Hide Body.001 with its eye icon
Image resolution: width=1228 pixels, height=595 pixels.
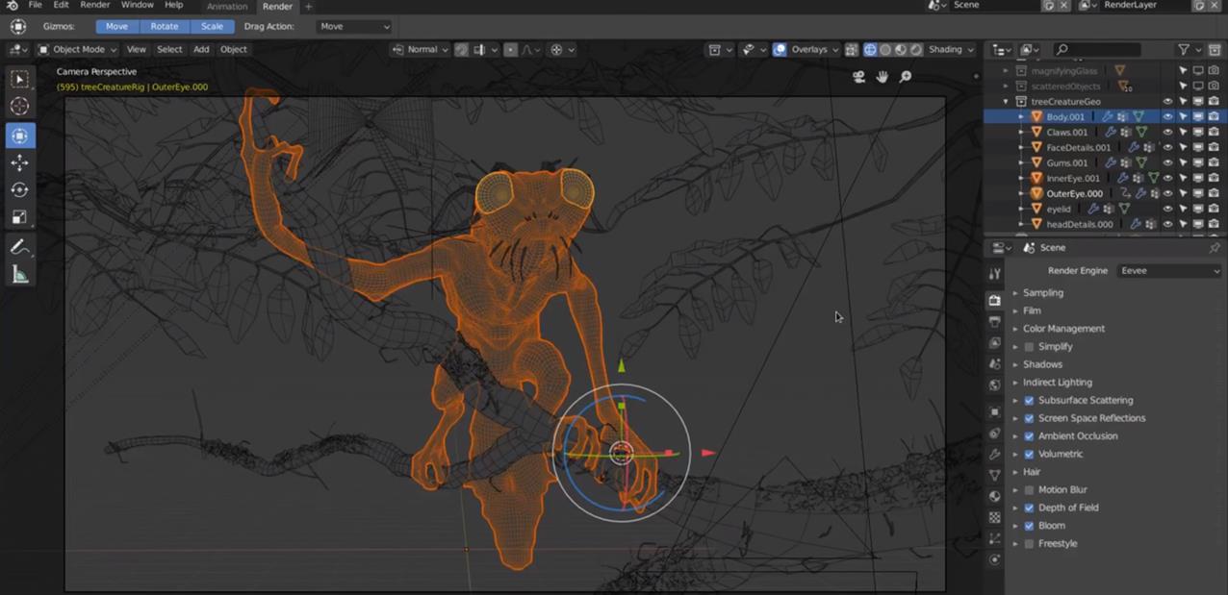(1168, 116)
